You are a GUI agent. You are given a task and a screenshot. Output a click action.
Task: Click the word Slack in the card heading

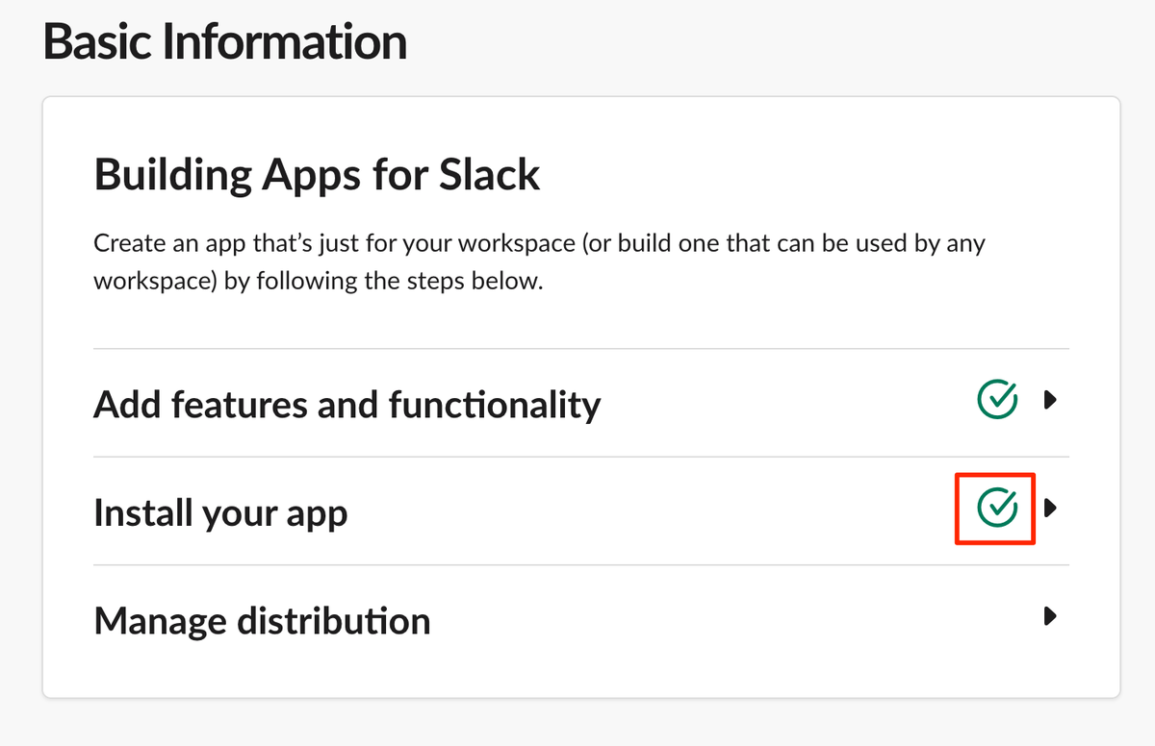point(490,177)
